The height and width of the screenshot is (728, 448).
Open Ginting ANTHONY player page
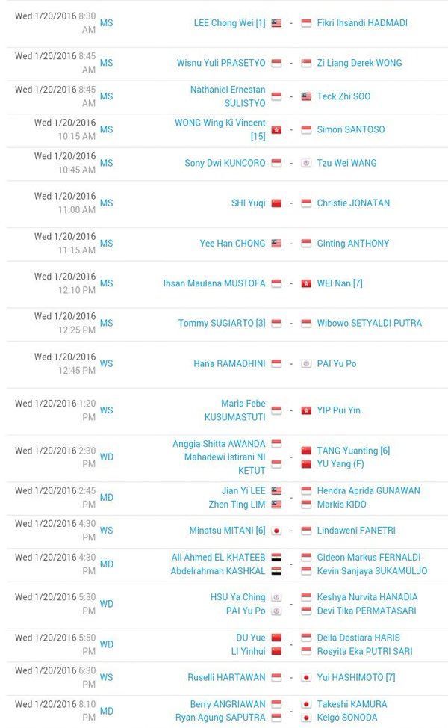[x=353, y=243]
